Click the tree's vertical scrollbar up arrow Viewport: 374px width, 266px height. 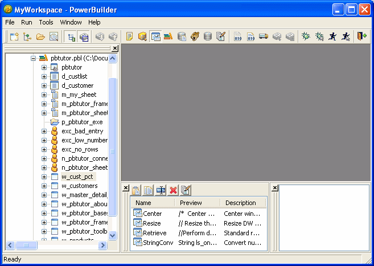(x=113, y=58)
